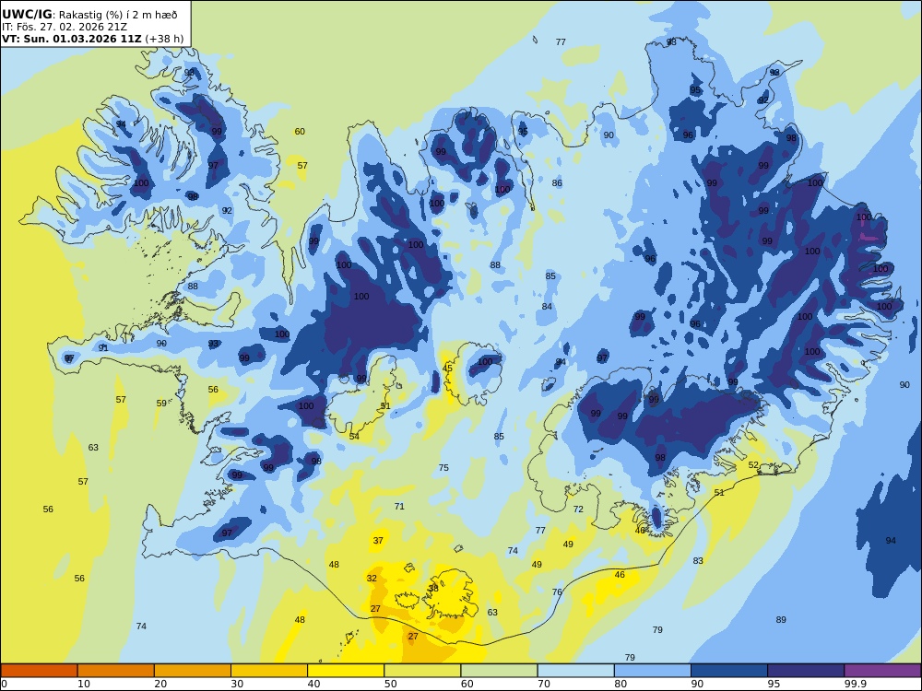Click the "72" humidity value on the map
The width and height of the screenshot is (922, 691).
[578, 509]
